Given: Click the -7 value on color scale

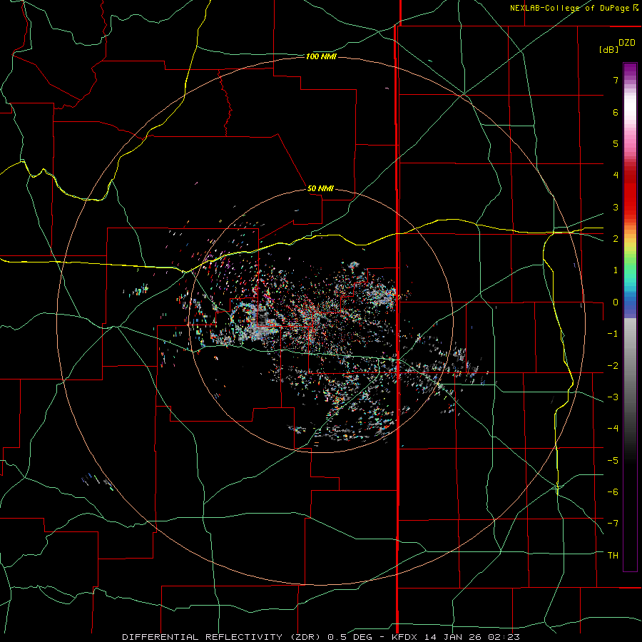Looking at the screenshot, I should point(613,524).
